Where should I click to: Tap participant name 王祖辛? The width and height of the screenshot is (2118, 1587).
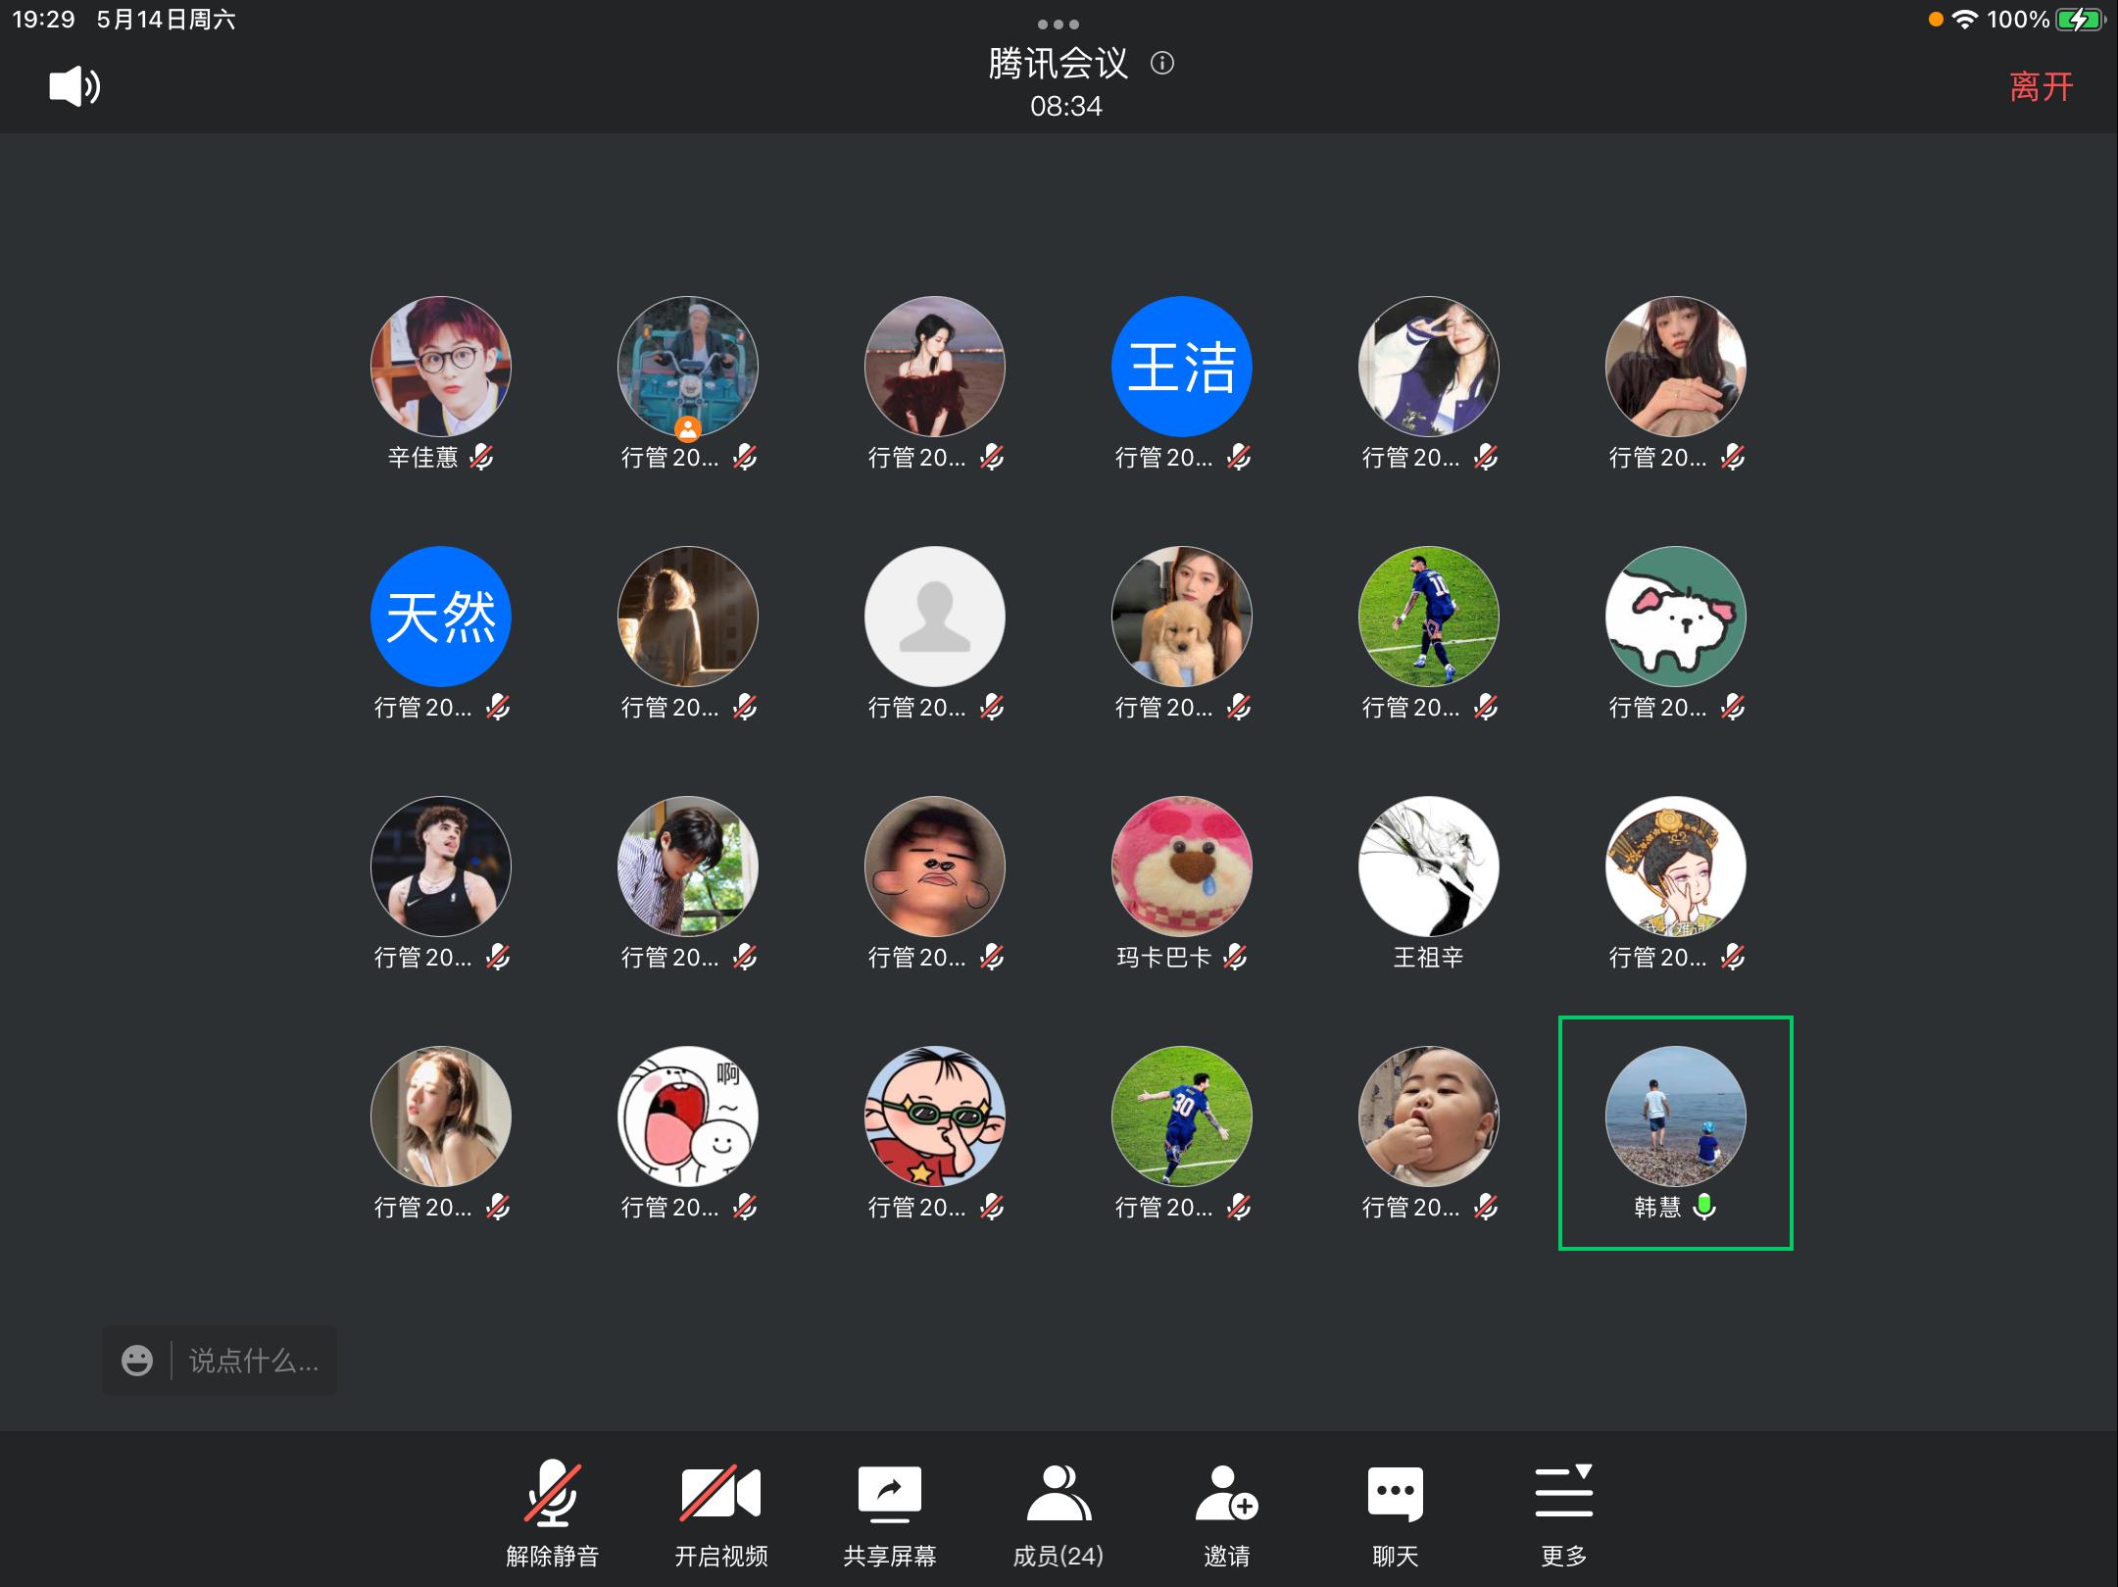1428,957
